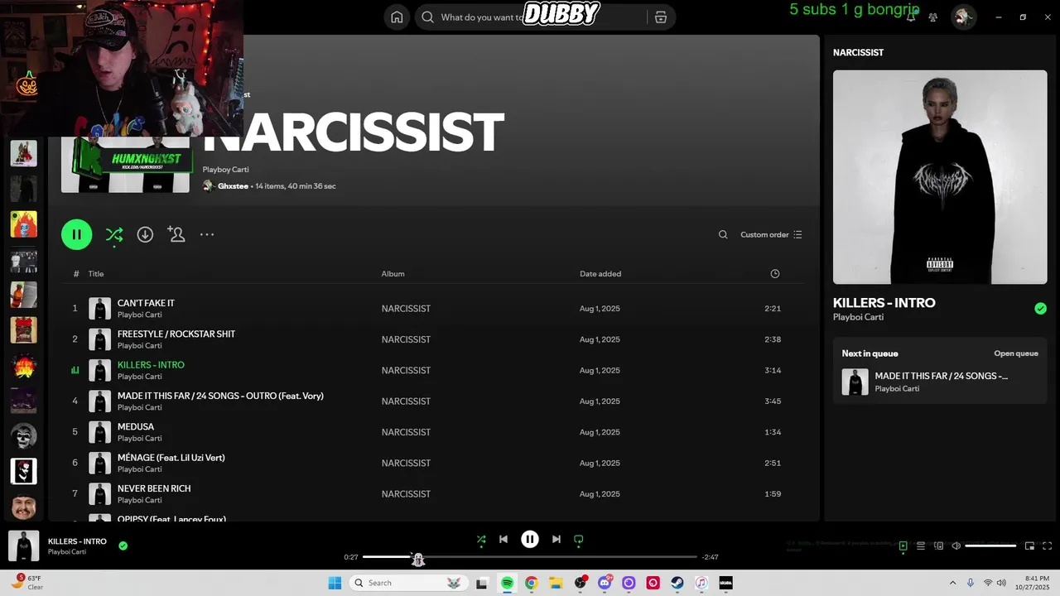Open Friend Activity icon in top bar
Screen dimensions: 1060x596
point(933,17)
